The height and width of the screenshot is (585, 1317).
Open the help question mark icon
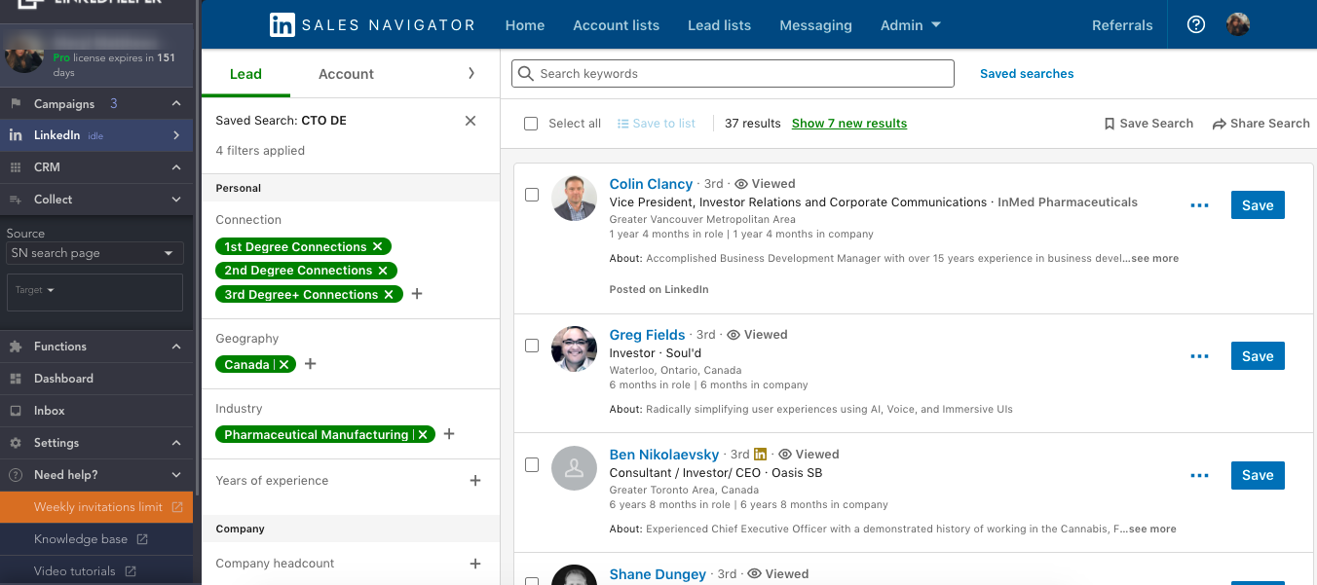pos(1196,24)
